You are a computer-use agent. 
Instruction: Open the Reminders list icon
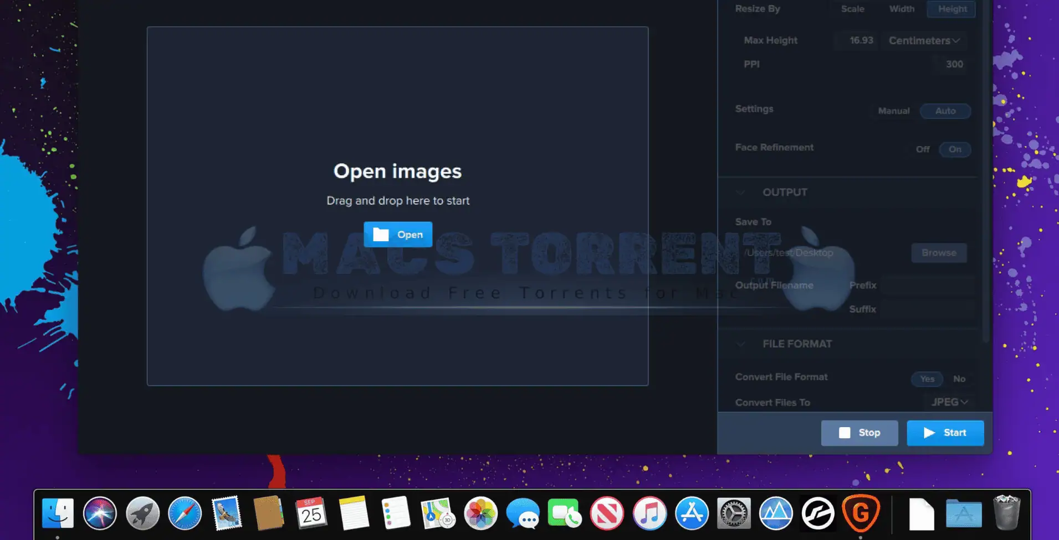point(396,513)
